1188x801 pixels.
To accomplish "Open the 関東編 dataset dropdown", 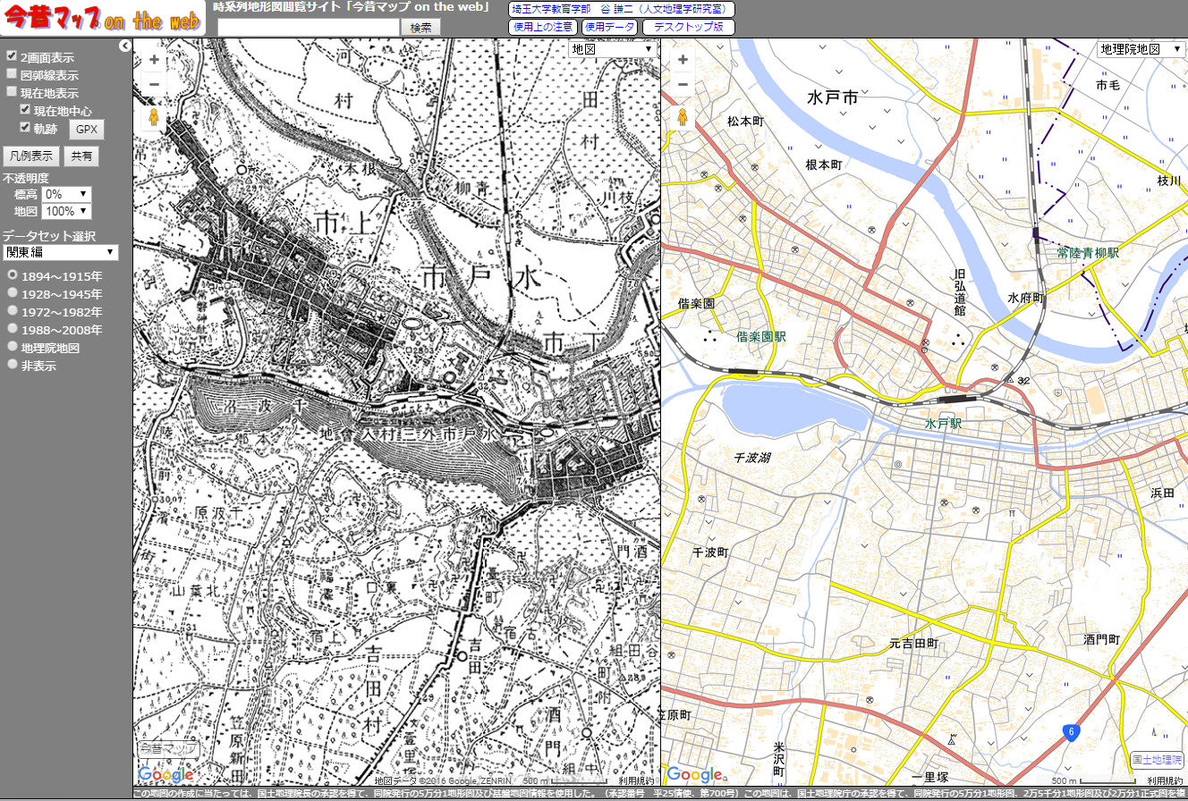I will [60, 252].
